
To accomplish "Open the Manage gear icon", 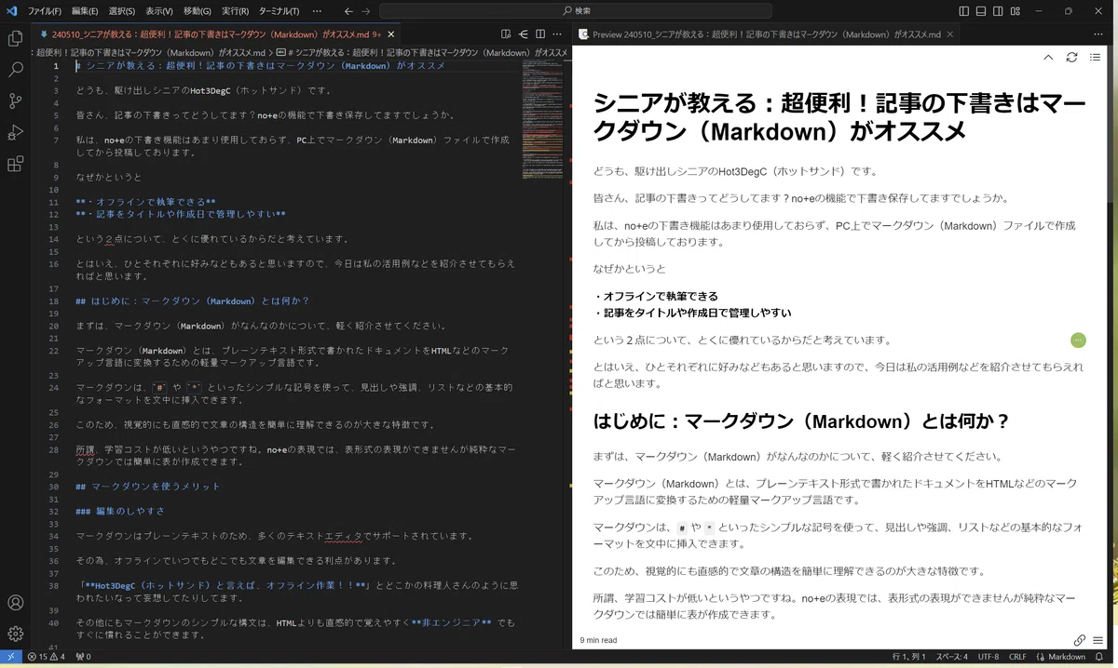I will (x=15, y=634).
